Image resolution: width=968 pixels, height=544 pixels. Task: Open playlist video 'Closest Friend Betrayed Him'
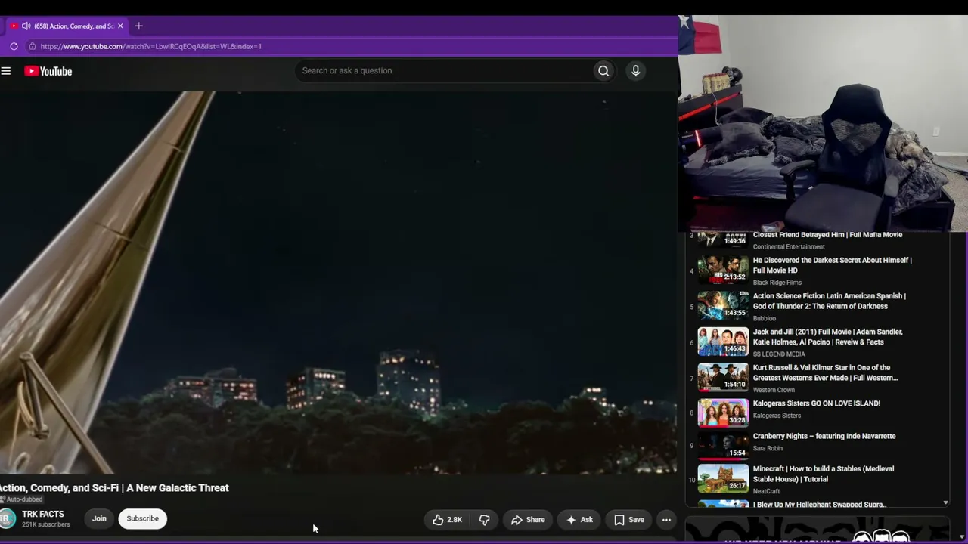(827, 235)
